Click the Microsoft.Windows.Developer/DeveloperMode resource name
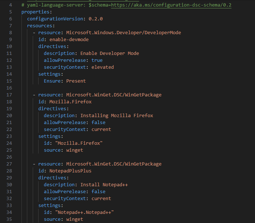 [x=123, y=33]
